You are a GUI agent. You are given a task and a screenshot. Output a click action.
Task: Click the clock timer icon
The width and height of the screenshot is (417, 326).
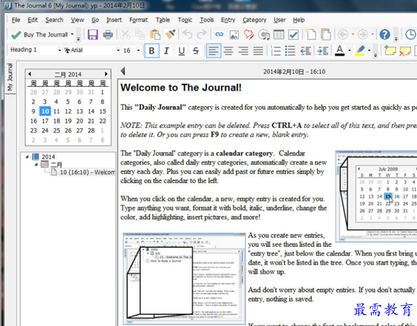click(411, 34)
